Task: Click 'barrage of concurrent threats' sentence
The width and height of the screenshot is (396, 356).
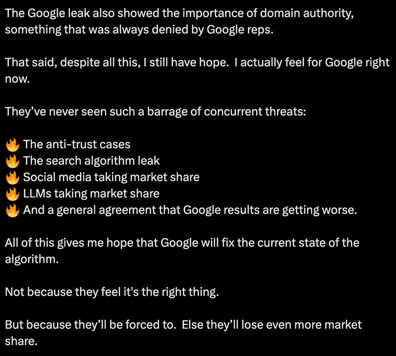Action: [x=156, y=112]
